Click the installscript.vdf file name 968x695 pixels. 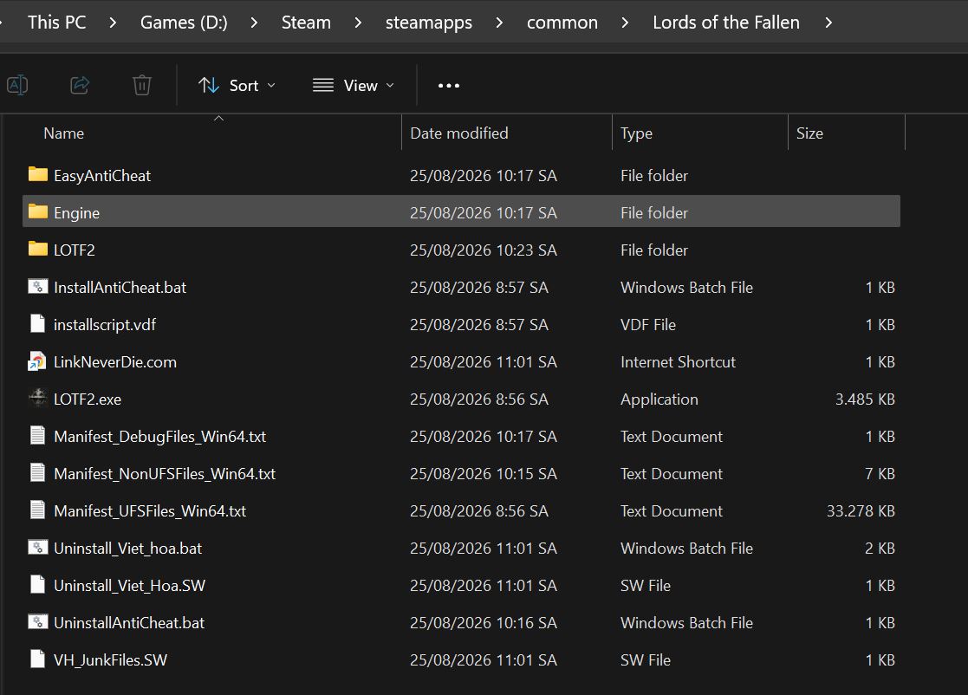105,325
